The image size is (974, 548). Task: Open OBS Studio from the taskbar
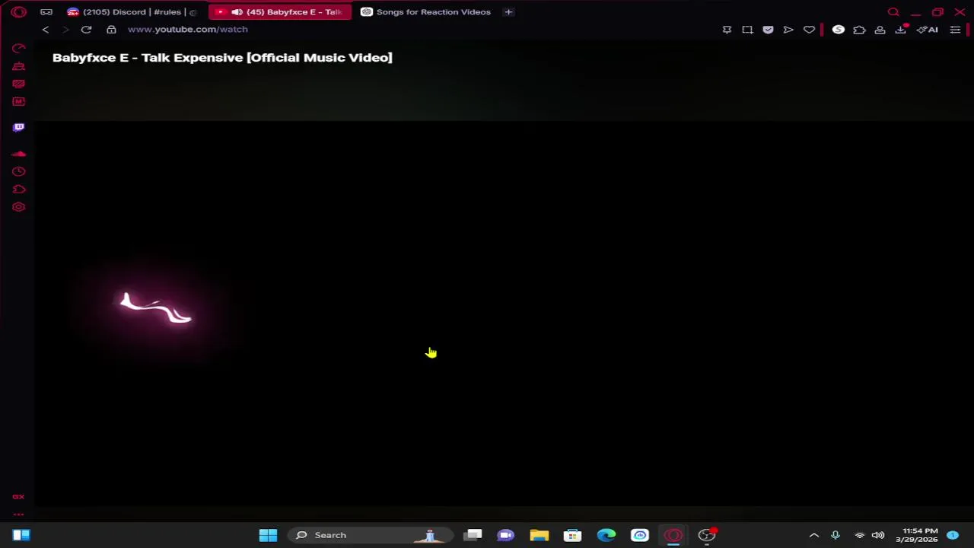[x=707, y=535]
